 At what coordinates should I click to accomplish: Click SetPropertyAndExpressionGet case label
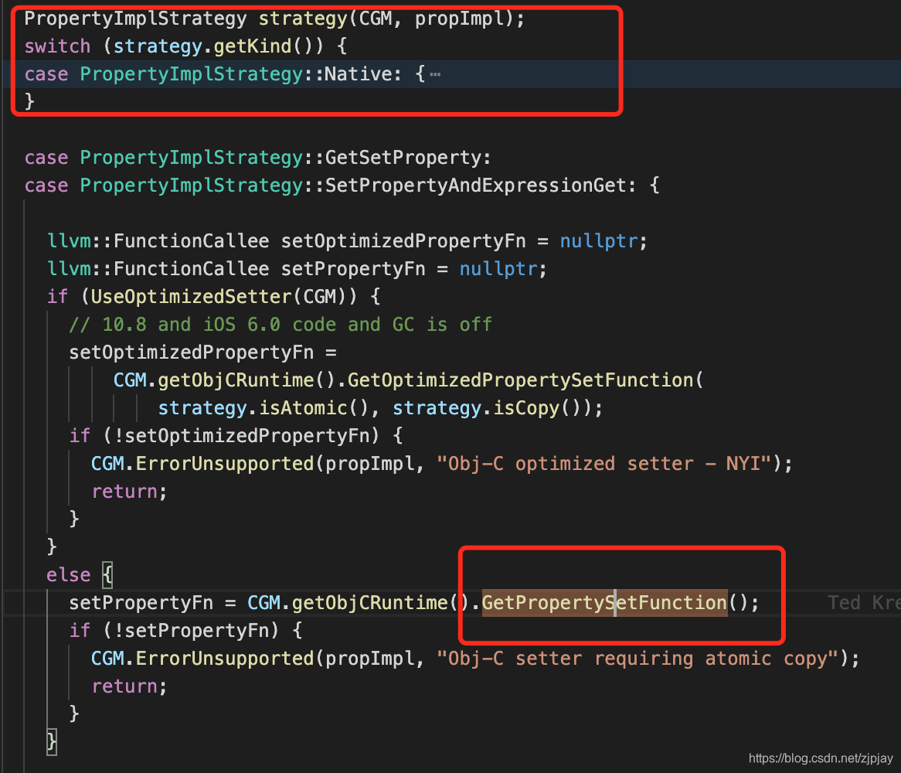(475, 185)
